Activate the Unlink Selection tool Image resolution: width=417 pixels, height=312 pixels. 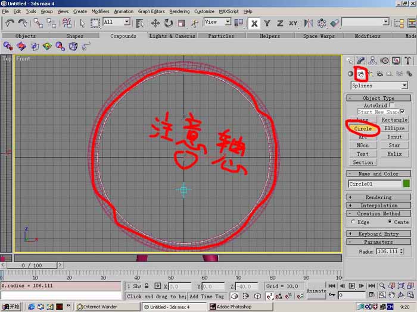click(x=51, y=23)
